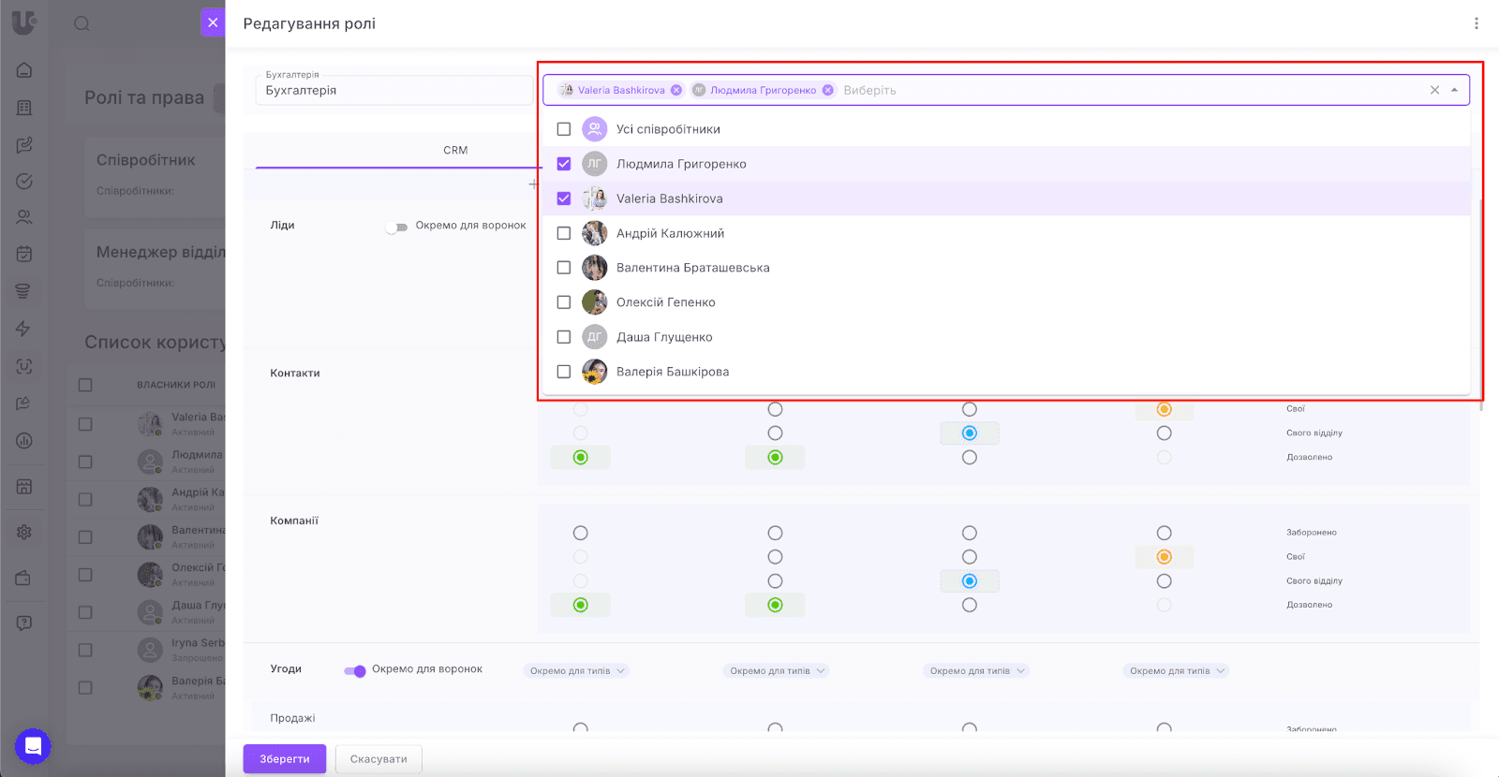Go to home icon in sidebar

[x=24, y=70]
